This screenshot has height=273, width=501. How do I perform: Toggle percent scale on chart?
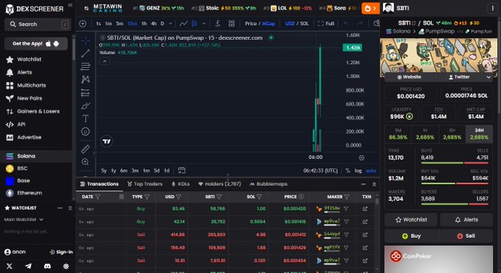[x=348, y=171]
